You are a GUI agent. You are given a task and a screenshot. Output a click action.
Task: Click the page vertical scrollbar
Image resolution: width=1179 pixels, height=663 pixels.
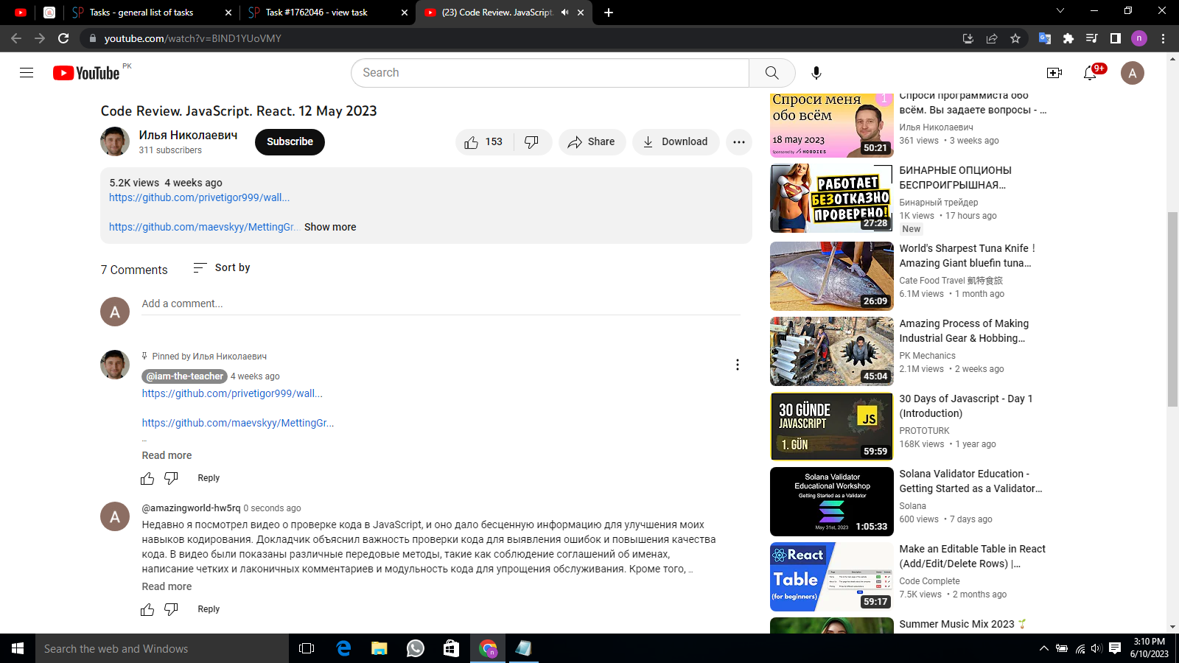pos(1172,309)
